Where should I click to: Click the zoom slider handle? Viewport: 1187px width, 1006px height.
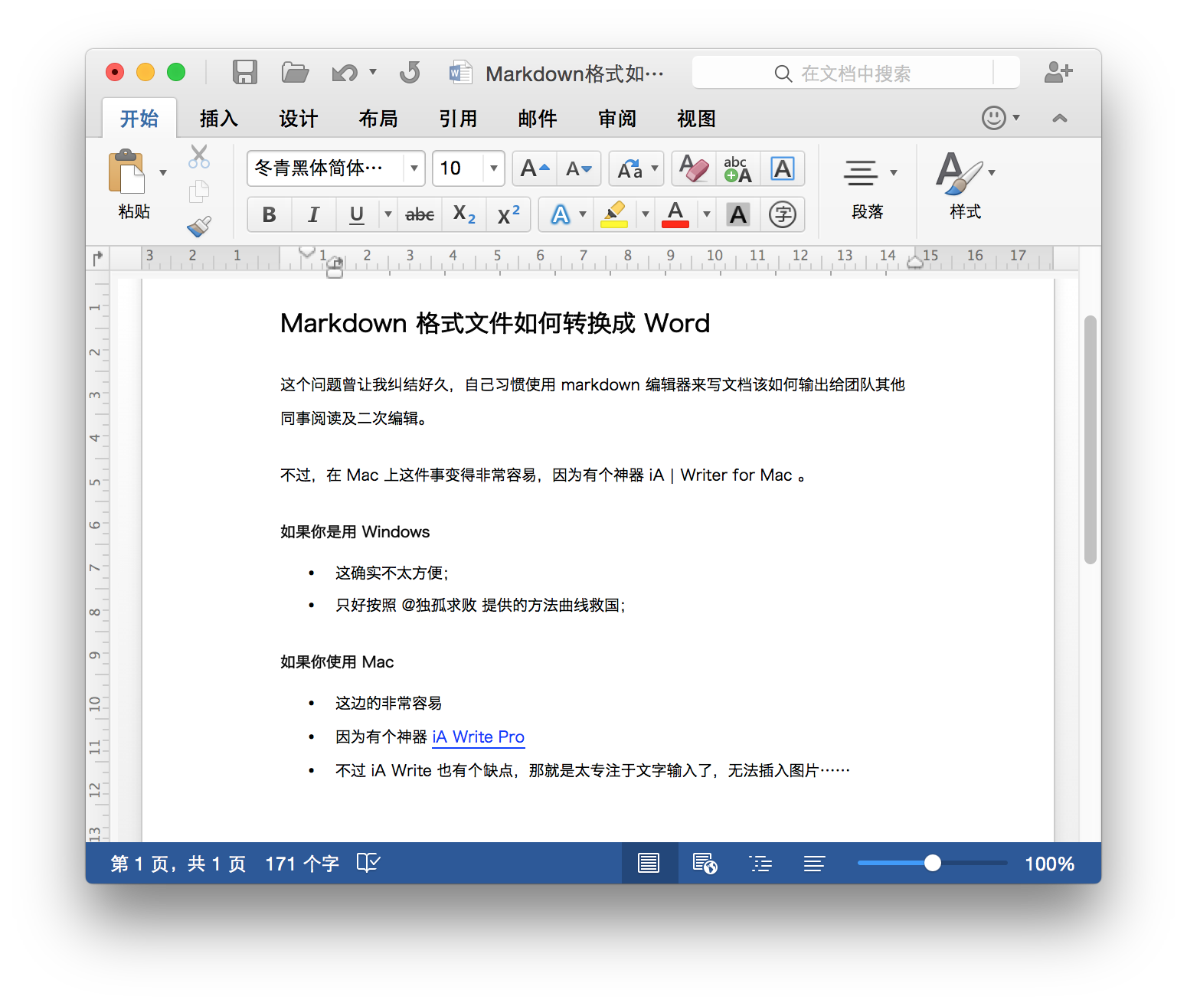point(931,863)
